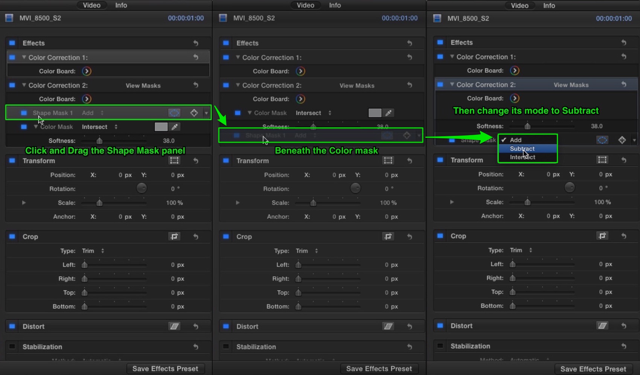Toggle Distort checkbox in right panel
The width and height of the screenshot is (640, 375).
(440, 326)
